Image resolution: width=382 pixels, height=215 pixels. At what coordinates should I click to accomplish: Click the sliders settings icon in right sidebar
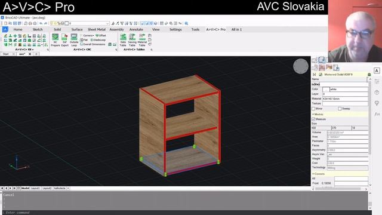click(377, 81)
